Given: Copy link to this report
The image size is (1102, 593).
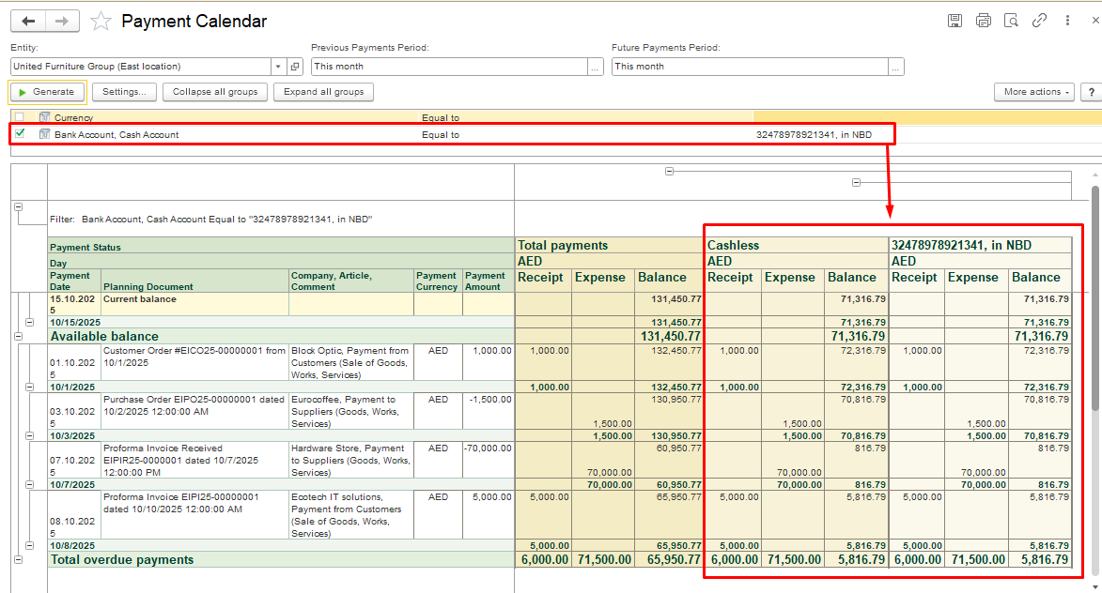Looking at the screenshot, I should click(x=1039, y=21).
